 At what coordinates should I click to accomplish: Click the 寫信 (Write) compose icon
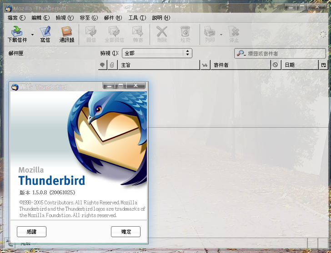click(45, 31)
